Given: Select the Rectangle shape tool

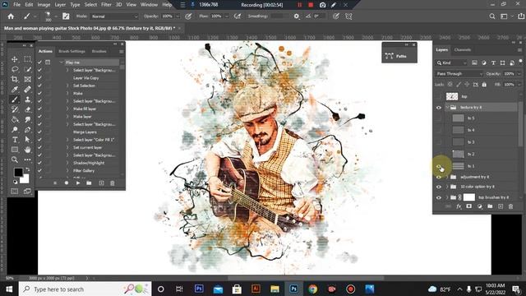Looking at the screenshot, I should point(15,150).
